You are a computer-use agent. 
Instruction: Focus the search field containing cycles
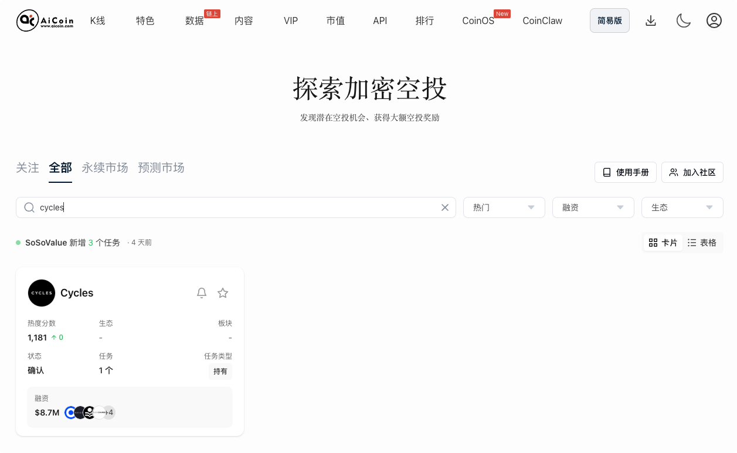(236, 207)
